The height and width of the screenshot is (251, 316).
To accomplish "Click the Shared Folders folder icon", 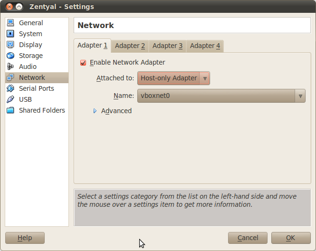I will pyautogui.click(x=10, y=110).
